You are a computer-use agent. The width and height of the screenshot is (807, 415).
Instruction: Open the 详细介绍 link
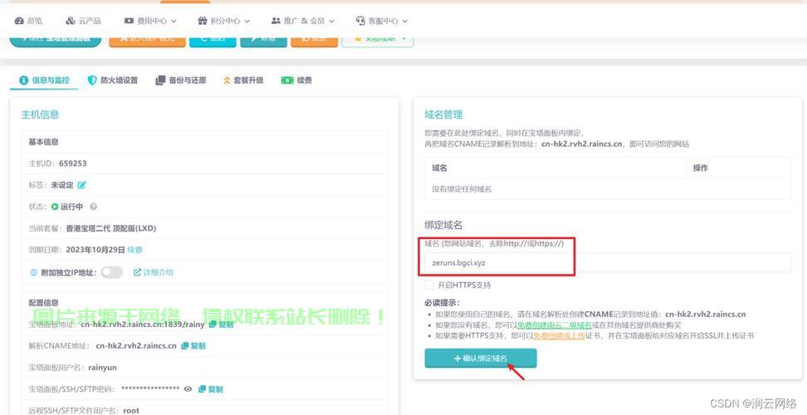(x=154, y=272)
